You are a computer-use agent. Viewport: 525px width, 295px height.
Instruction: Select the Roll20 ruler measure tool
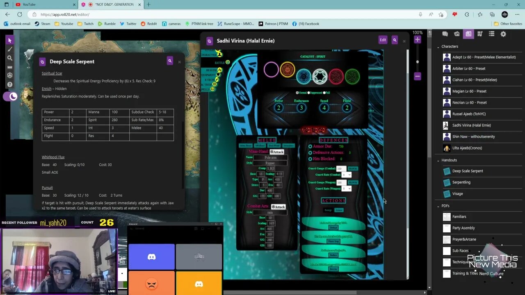tap(10, 67)
